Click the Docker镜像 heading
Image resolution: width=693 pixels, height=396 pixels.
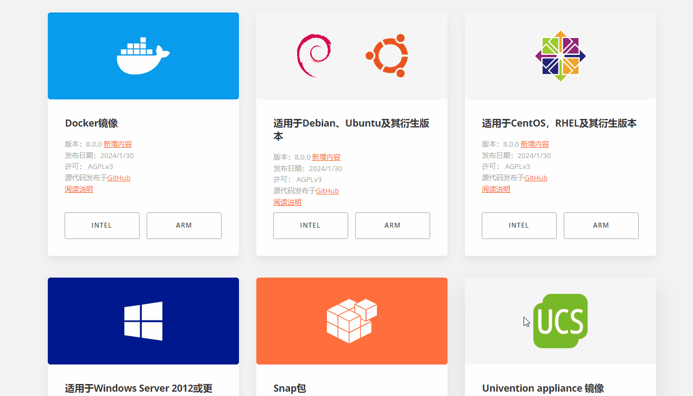click(x=91, y=123)
